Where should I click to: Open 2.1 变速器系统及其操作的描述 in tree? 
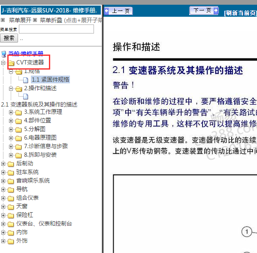[39, 104]
